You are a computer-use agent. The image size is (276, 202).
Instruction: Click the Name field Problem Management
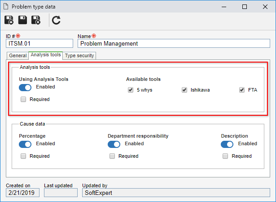click(x=174, y=43)
